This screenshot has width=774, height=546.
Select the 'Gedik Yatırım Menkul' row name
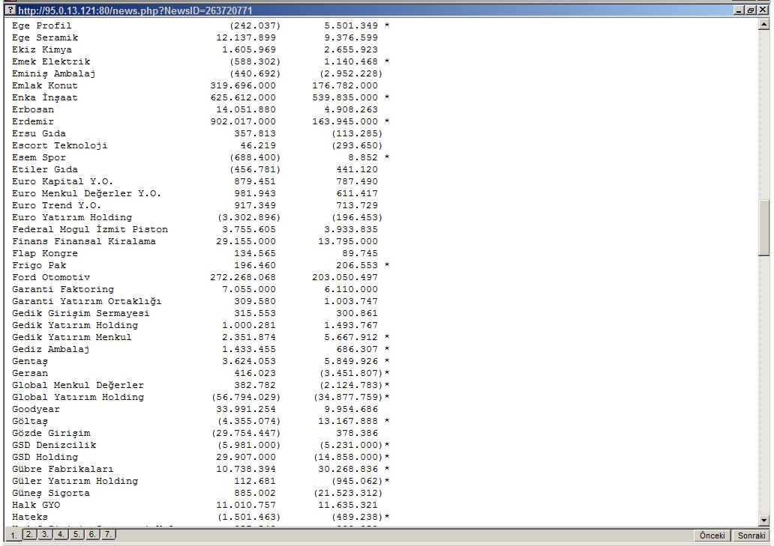pos(72,338)
